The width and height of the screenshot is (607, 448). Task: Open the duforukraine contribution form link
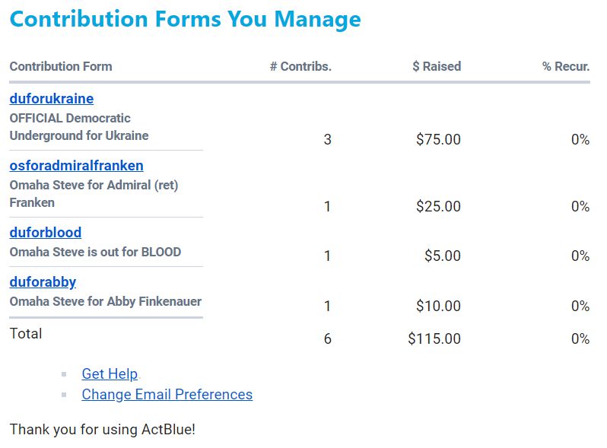(52, 99)
